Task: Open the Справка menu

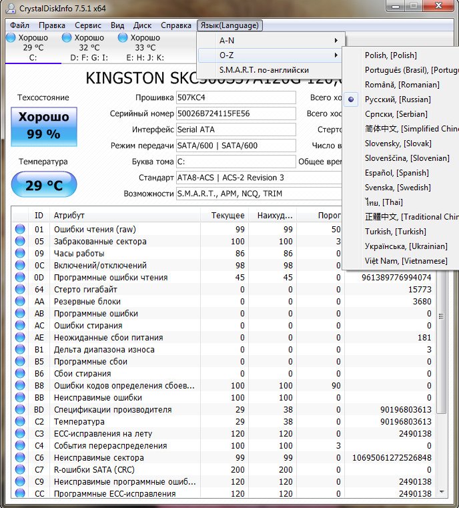Action: coord(175,25)
